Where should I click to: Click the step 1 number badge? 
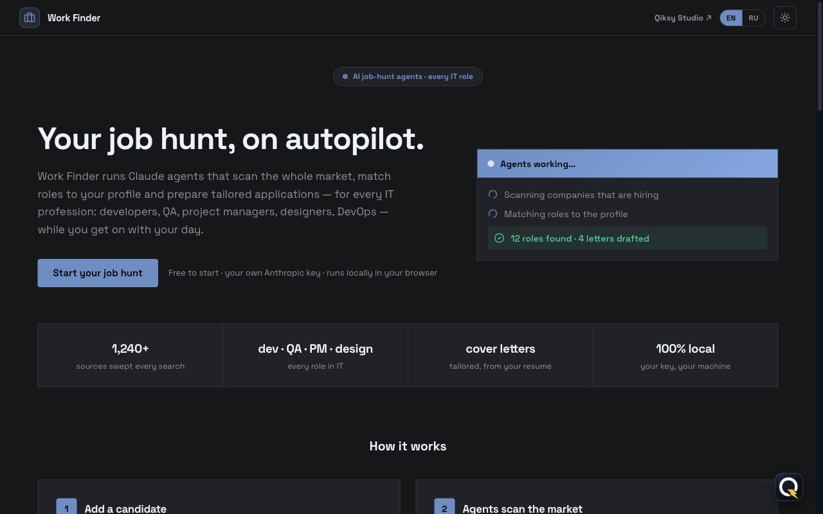point(66,508)
